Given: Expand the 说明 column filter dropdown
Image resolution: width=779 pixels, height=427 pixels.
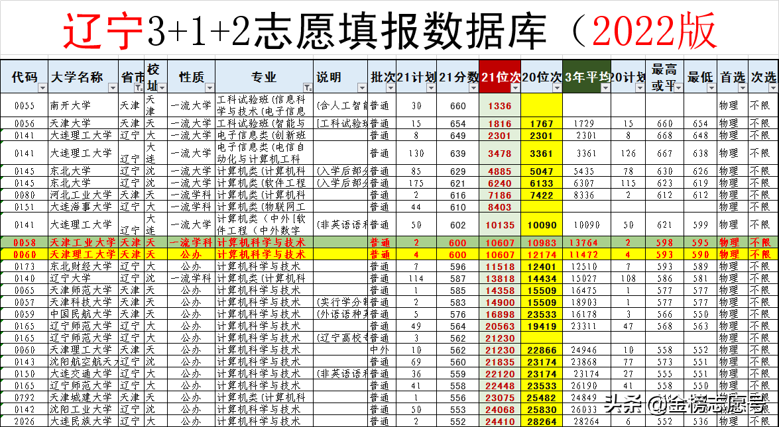Looking at the screenshot, I should (361, 87).
